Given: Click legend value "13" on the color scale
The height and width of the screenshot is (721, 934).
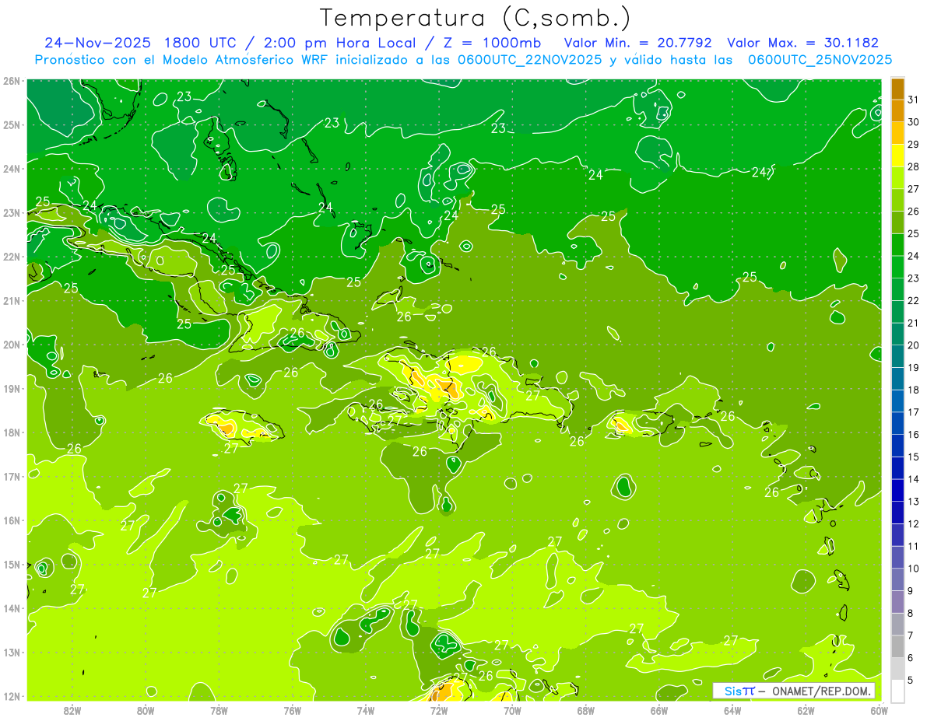Looking at the screenshot, I should [914, 502].
